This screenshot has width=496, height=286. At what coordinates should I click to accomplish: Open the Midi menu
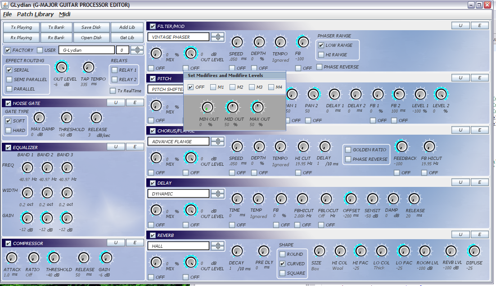[x=64, y=14]
